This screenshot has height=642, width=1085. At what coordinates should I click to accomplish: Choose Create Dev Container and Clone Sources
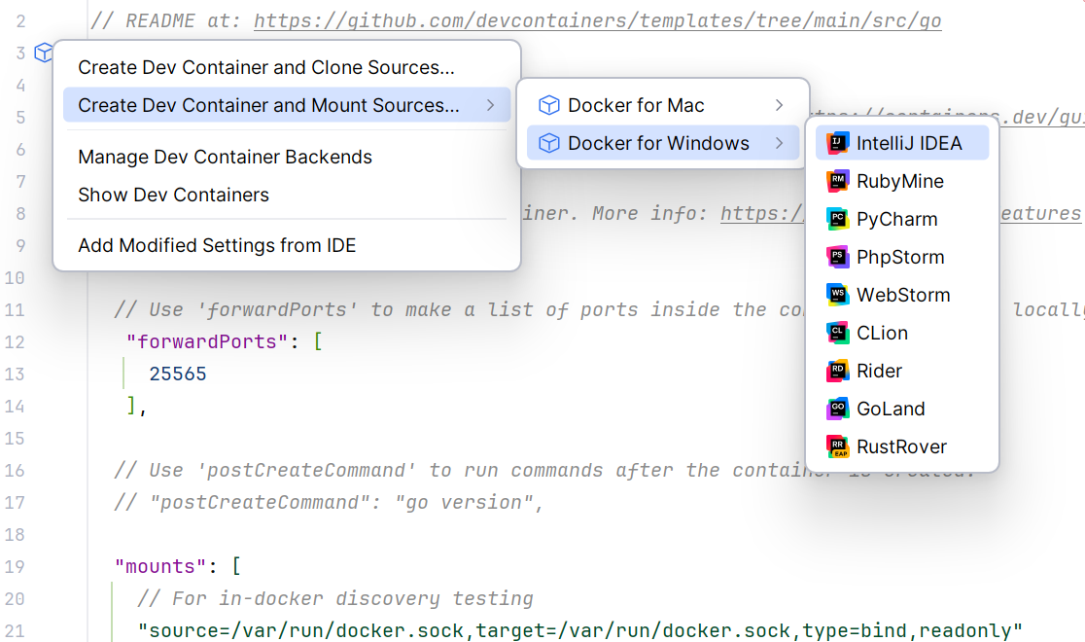[x=287, y=67]
